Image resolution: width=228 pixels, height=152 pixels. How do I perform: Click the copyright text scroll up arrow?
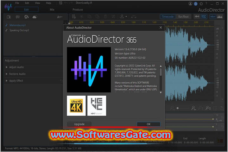[161, 66]
